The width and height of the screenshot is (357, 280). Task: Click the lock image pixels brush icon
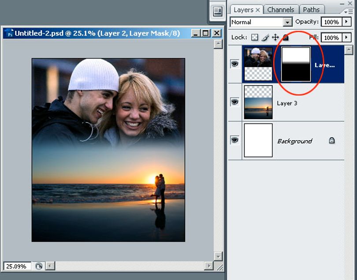(x=265, y=37)
